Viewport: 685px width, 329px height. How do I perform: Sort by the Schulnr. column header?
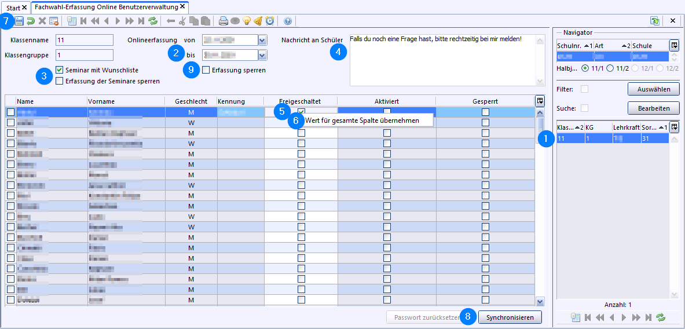[x=575, y=45]
